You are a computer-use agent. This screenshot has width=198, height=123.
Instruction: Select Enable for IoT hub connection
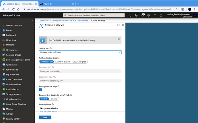click(44, 99)
